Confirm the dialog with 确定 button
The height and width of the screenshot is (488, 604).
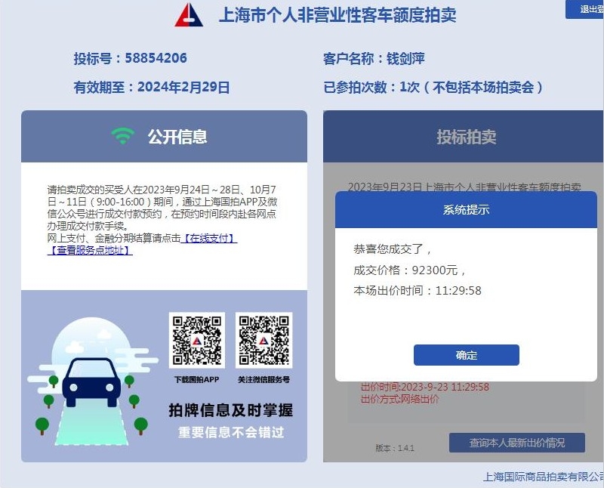coord(466,355)
